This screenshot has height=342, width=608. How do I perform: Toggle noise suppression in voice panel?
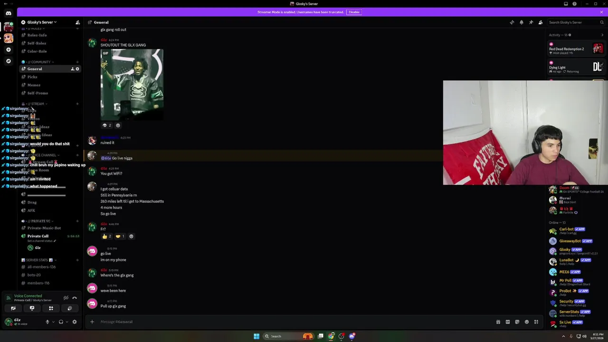tap(66, 298)
